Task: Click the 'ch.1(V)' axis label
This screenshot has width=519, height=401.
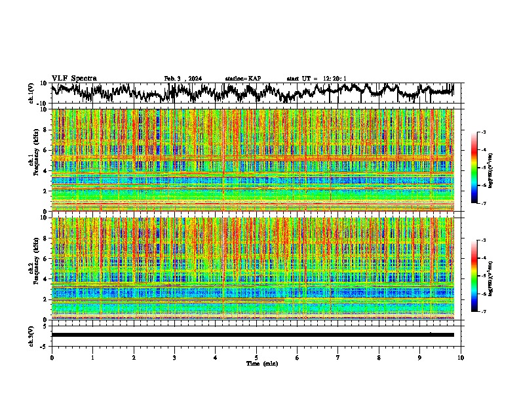Action: 31,93
